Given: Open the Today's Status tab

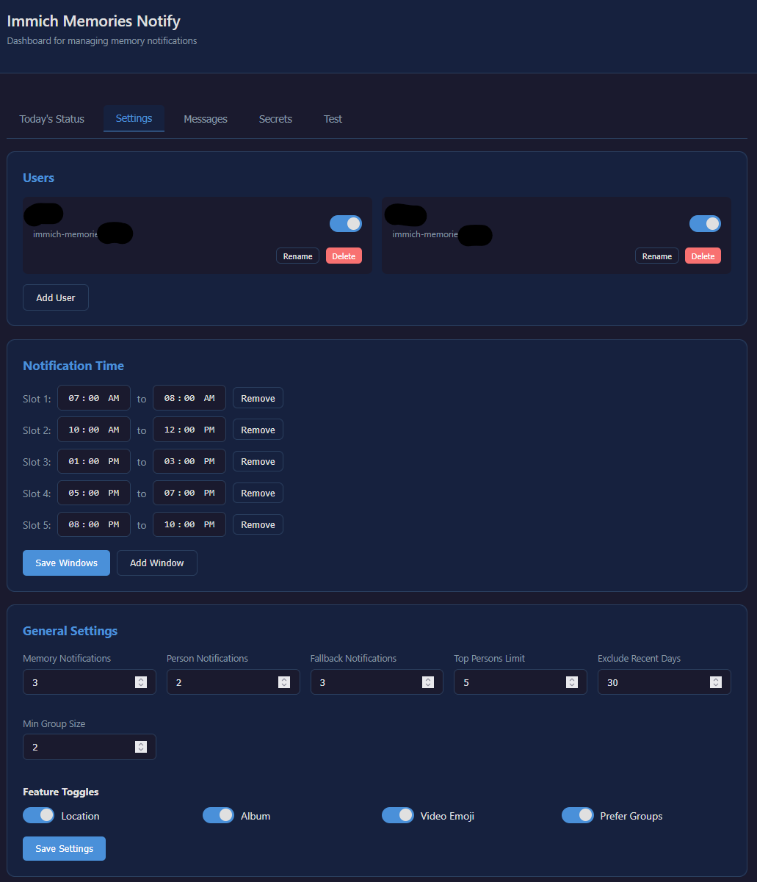Looking at the screenshot, I should tap(51, 119).
